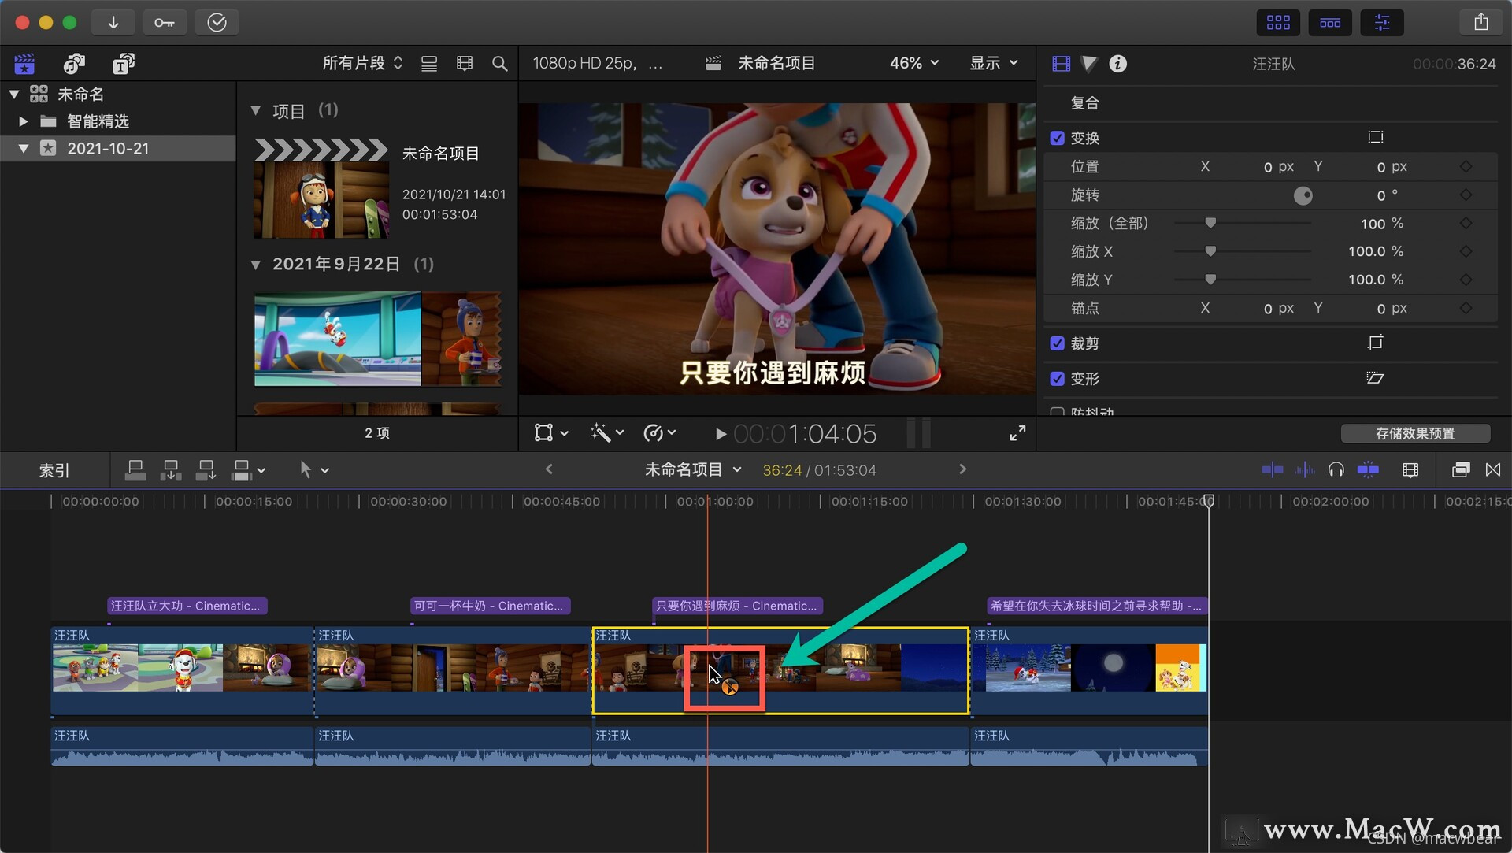
Task: Click the browser search magnifier icon
Action: (499, 64)
